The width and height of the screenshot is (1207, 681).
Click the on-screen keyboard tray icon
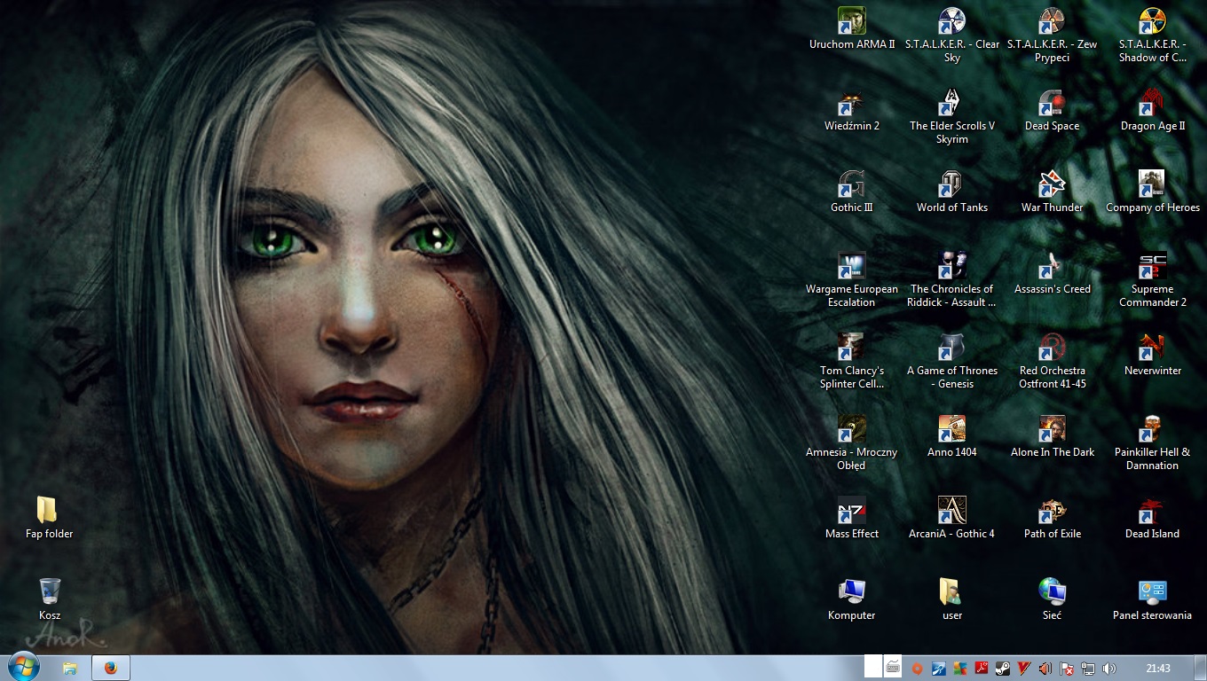tap(894, 668)
